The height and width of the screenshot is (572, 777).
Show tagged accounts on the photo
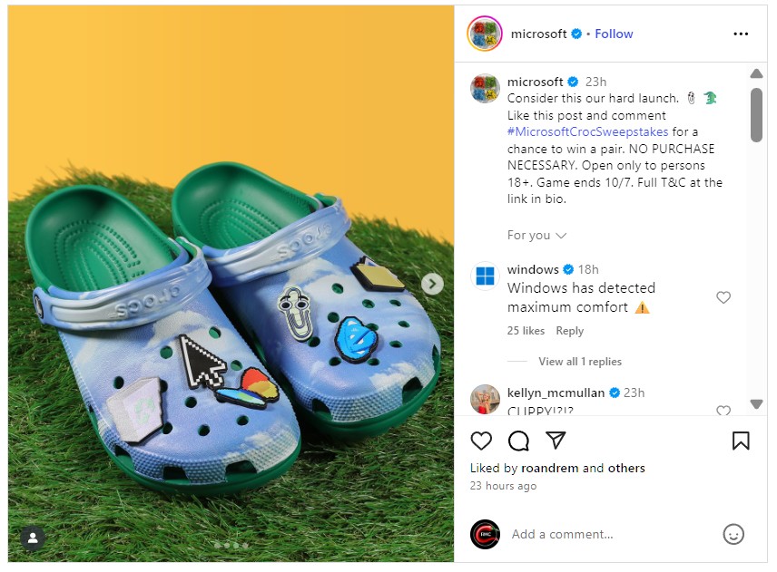(33, 538)
